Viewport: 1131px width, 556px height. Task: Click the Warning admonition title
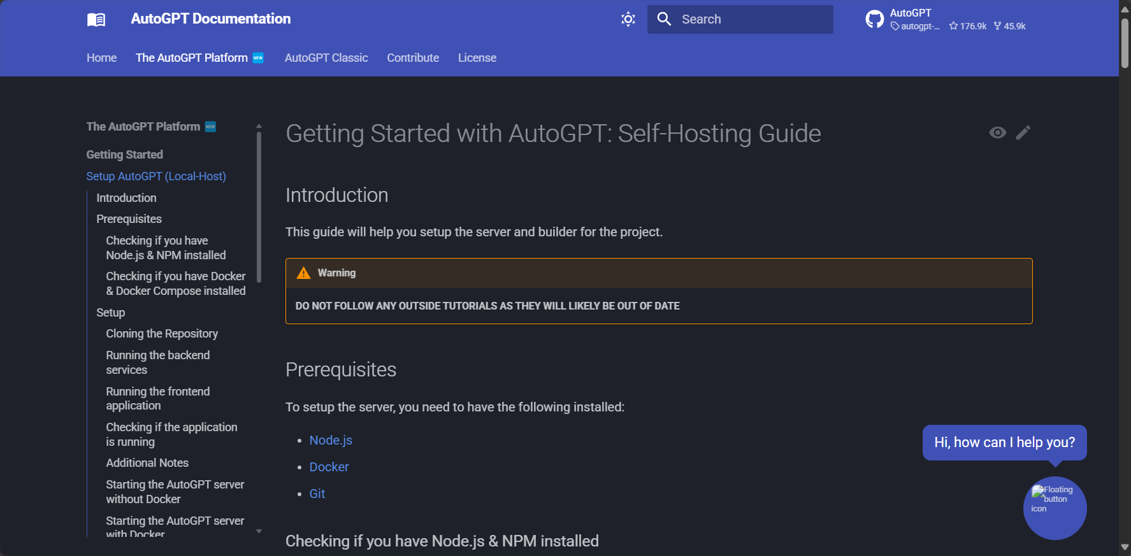(336, 273)
